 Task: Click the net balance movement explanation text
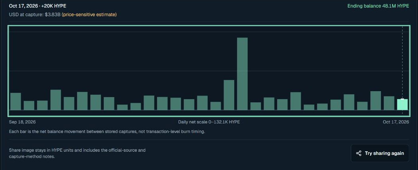tap(107, 131)
